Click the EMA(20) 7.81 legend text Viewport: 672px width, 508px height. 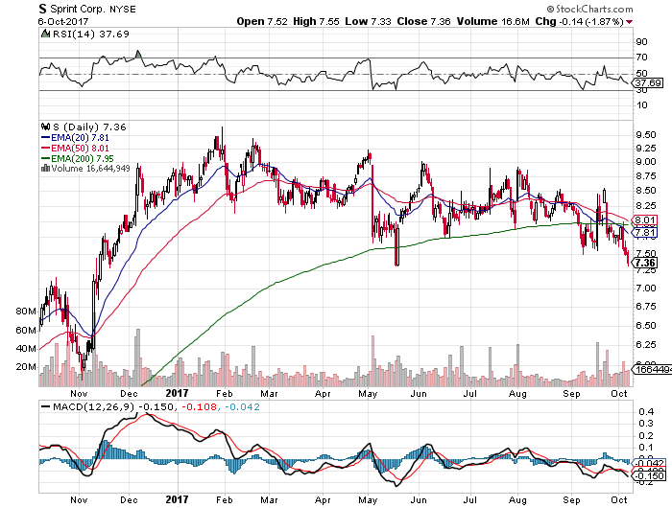pyautogui.click(x=80, y=138)
